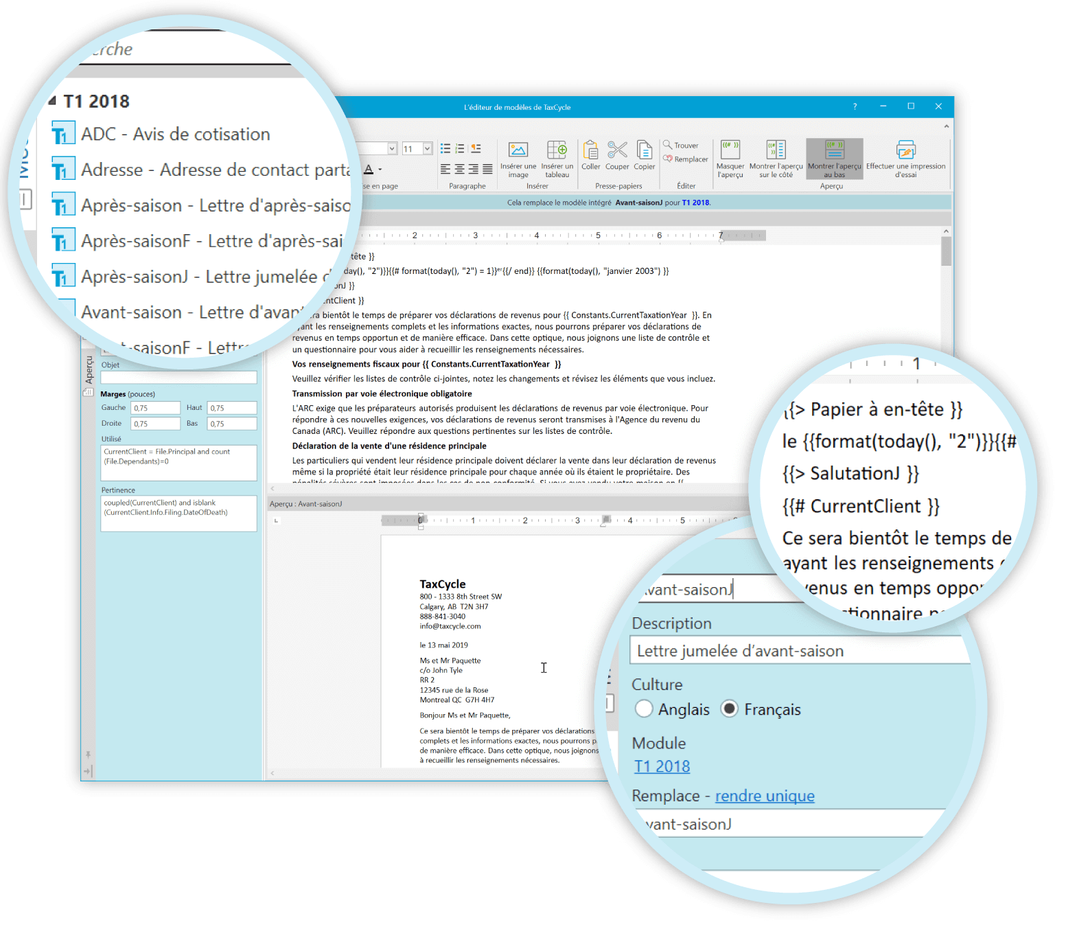Click the Utilisé condition text box
The image size is (1066, 929).
click(178, 463)
